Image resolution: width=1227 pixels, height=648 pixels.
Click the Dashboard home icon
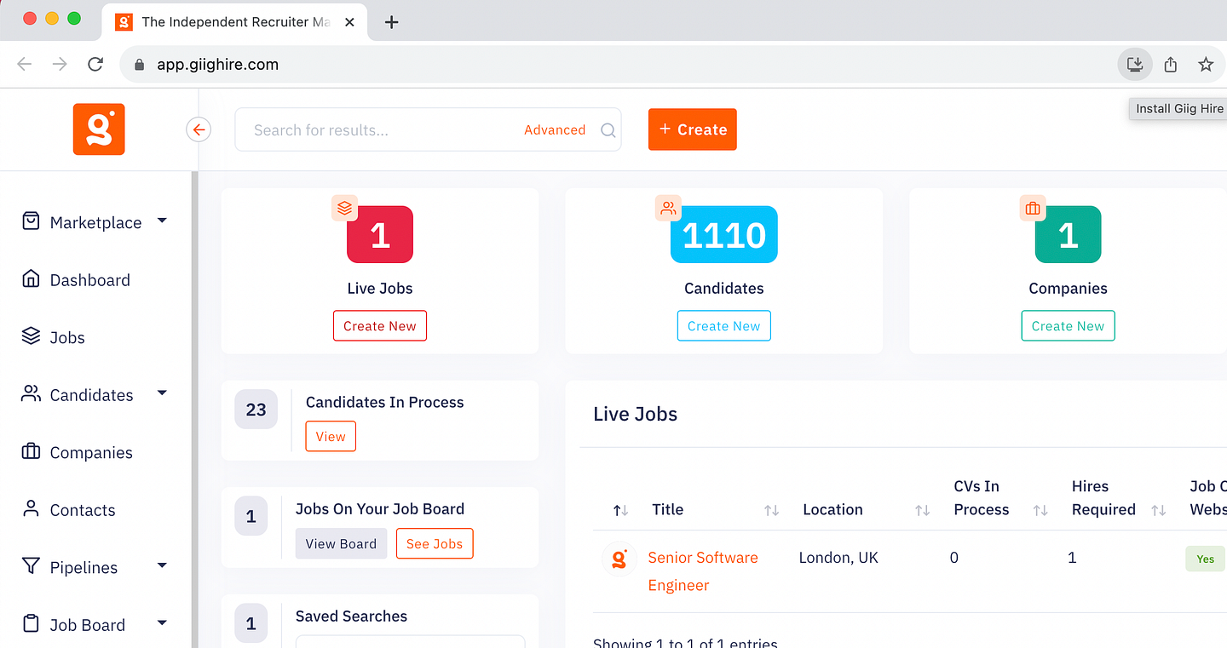tap(31, 279)
